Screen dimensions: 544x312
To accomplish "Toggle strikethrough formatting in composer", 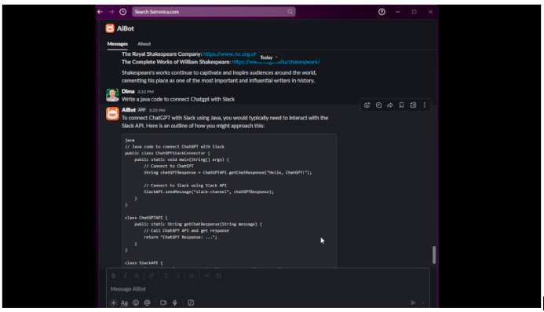I will coord(137,276).
